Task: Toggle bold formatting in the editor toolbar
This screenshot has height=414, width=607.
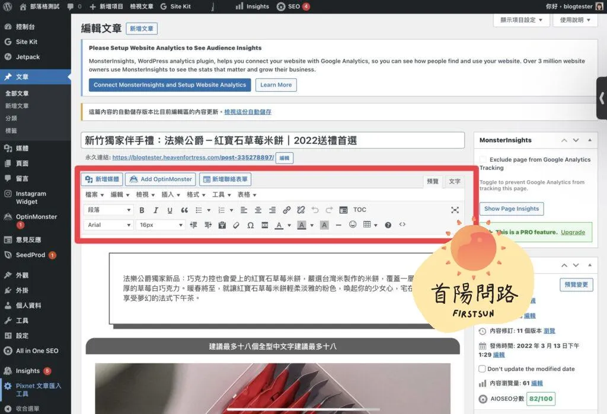Action: [x=142, y=210]
